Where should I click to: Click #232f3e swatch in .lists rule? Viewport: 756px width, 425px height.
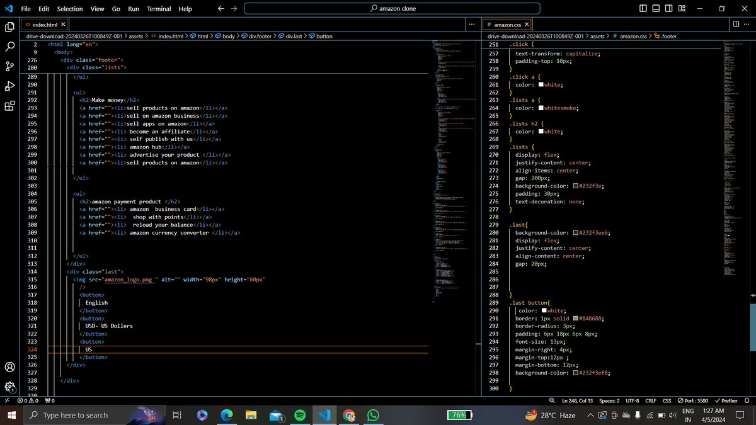[576, 186]
